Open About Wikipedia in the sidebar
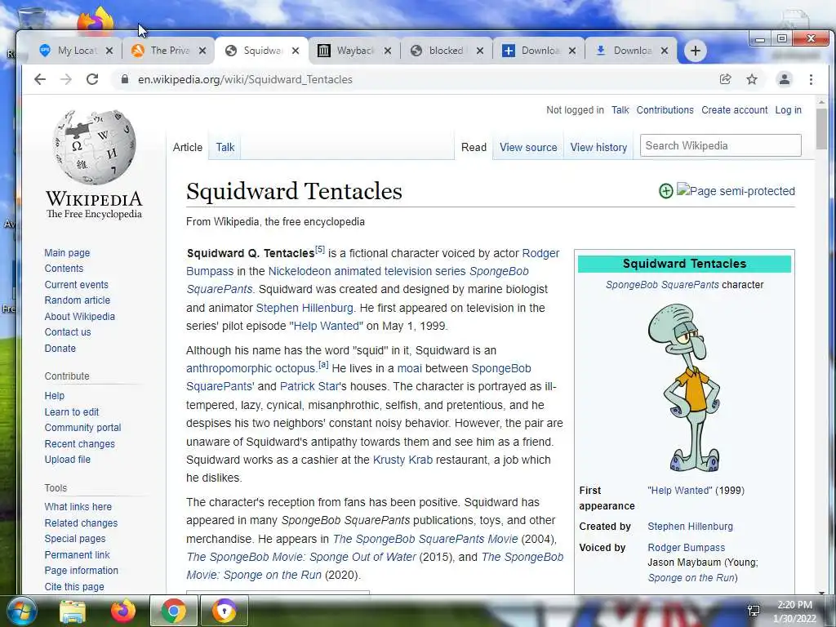 click(79, 316)
